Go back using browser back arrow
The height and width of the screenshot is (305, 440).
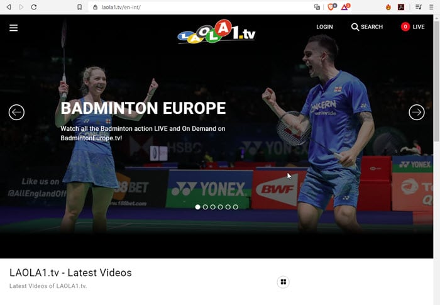9,7
